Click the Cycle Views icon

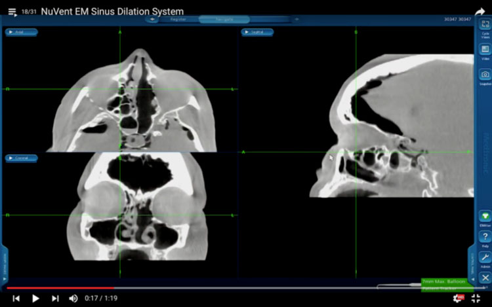tap(485, 24)
